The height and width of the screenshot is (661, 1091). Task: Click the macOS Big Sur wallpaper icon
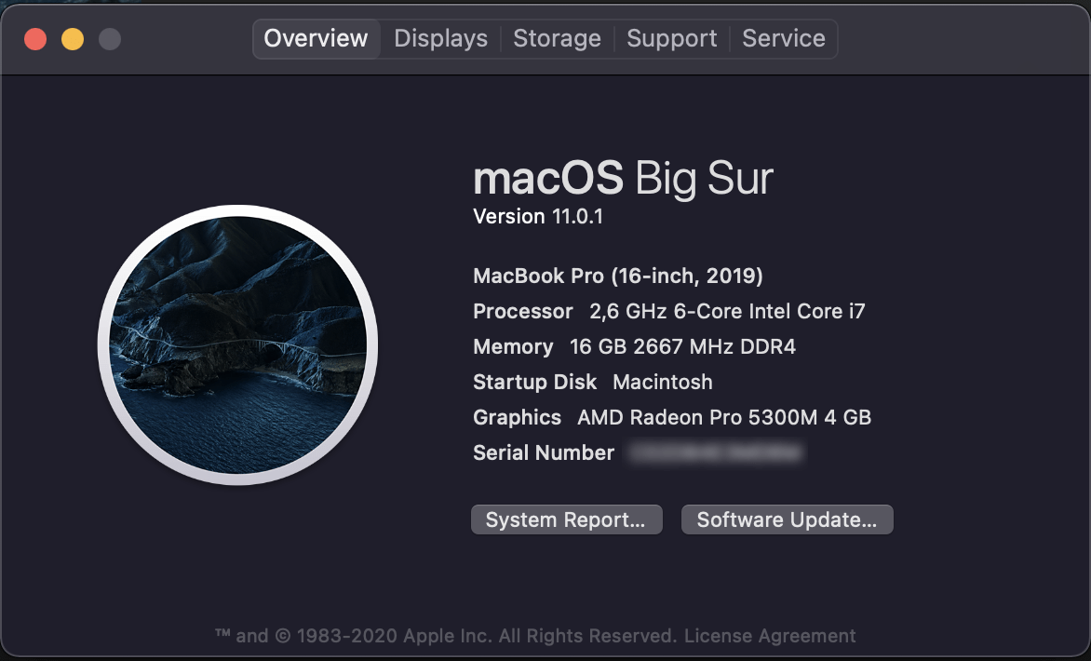237,344
